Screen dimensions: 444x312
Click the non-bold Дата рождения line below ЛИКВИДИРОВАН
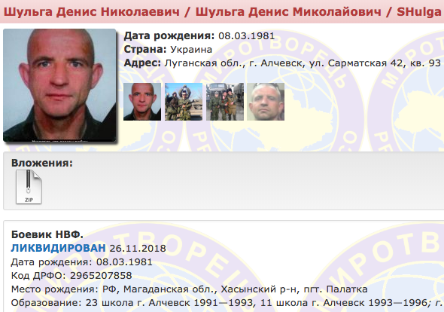[81, 262]
